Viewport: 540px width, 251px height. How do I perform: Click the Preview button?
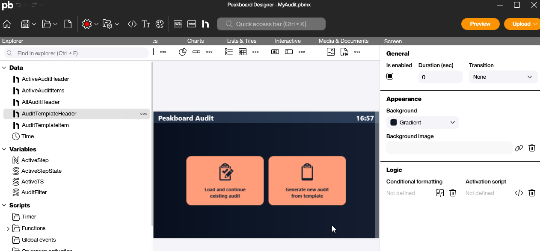(480, 24)
